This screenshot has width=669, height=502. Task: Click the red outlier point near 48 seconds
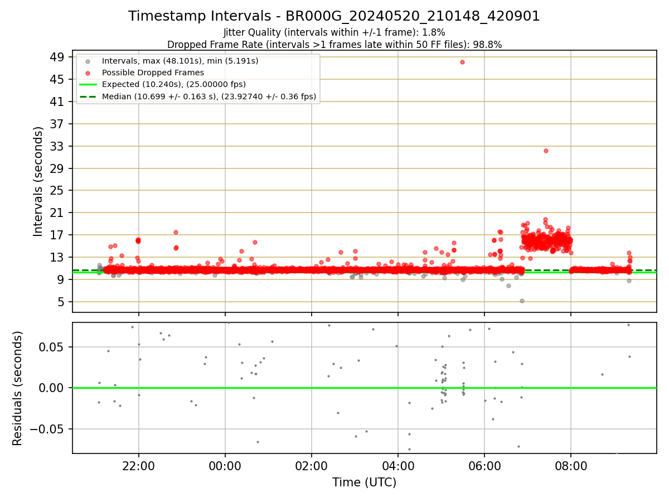(x=462, y=62)
